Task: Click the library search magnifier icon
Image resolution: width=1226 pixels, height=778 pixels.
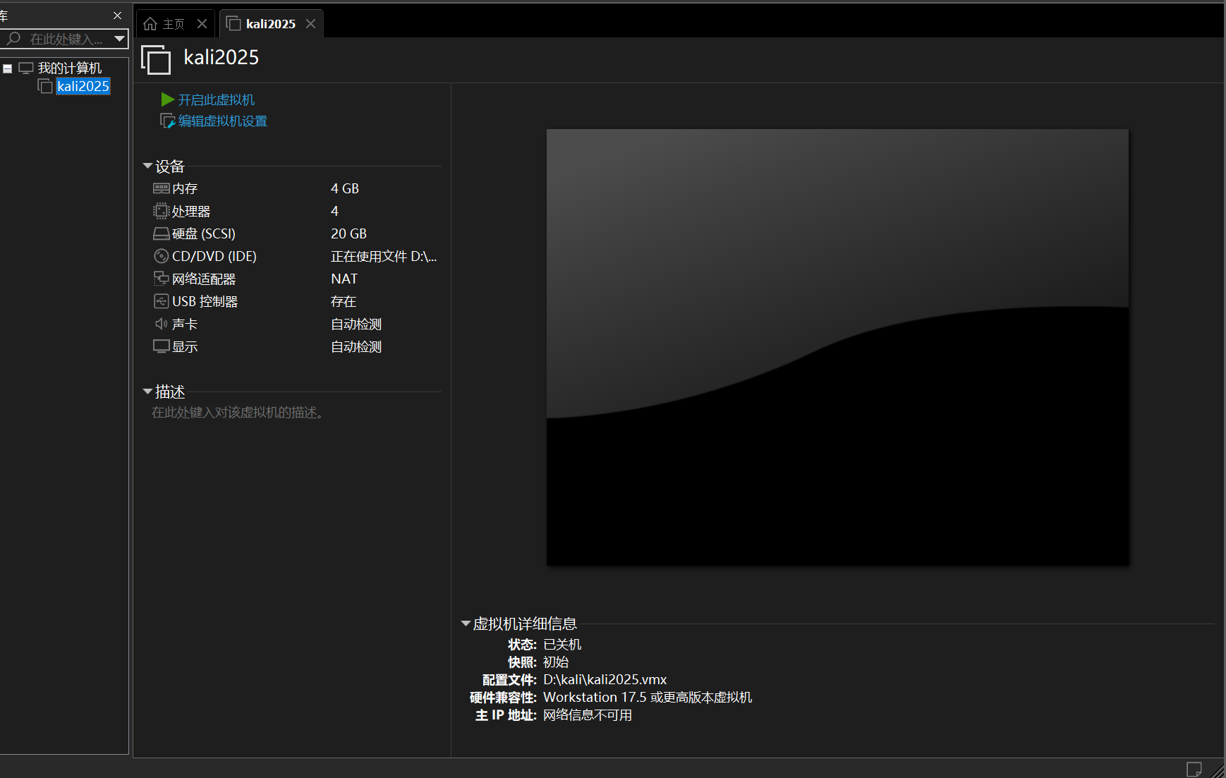Action: click(x=13, y=39)
